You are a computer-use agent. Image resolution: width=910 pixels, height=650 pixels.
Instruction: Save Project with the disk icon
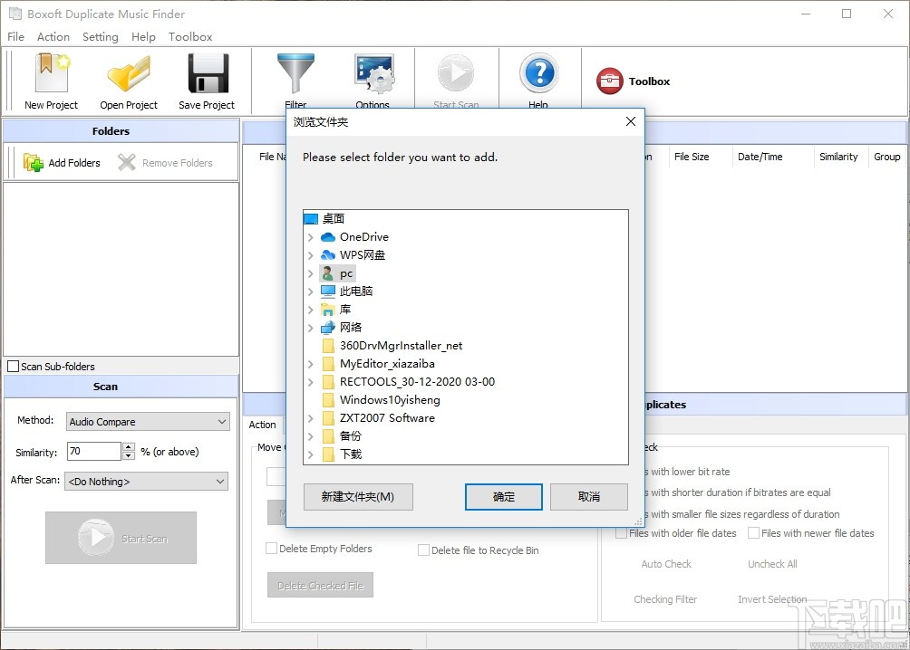point(207,72)
